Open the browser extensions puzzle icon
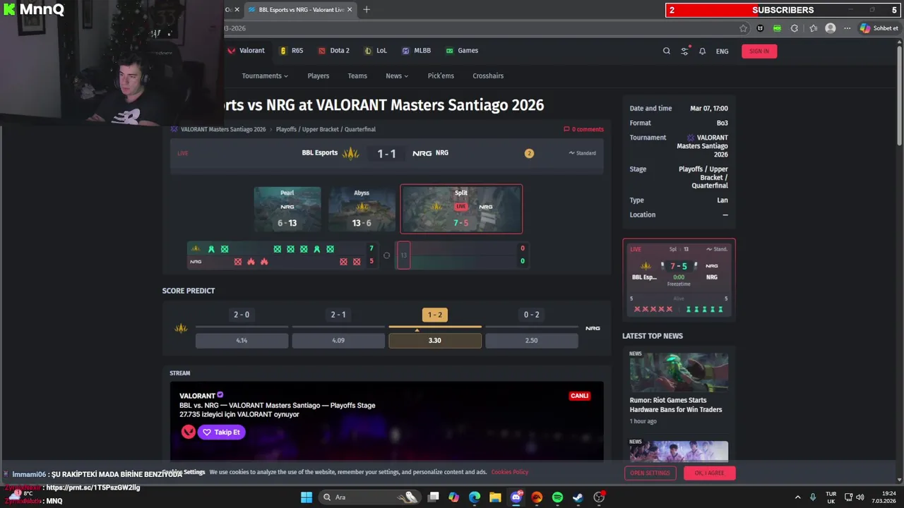Viewport: 904px width, 508px height. (x=795, y=28)
